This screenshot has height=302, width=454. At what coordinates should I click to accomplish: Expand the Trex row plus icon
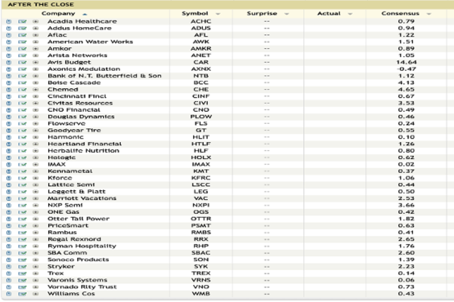[x=36, y=273]
